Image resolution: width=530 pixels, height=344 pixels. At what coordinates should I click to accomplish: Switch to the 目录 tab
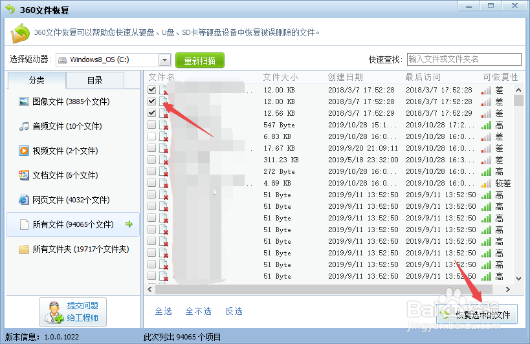click(x=94, y=80)
